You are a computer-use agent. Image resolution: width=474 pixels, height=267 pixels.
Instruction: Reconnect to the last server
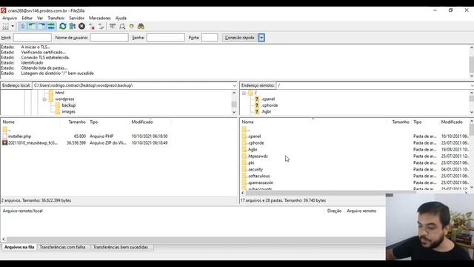tap(101, 27)
